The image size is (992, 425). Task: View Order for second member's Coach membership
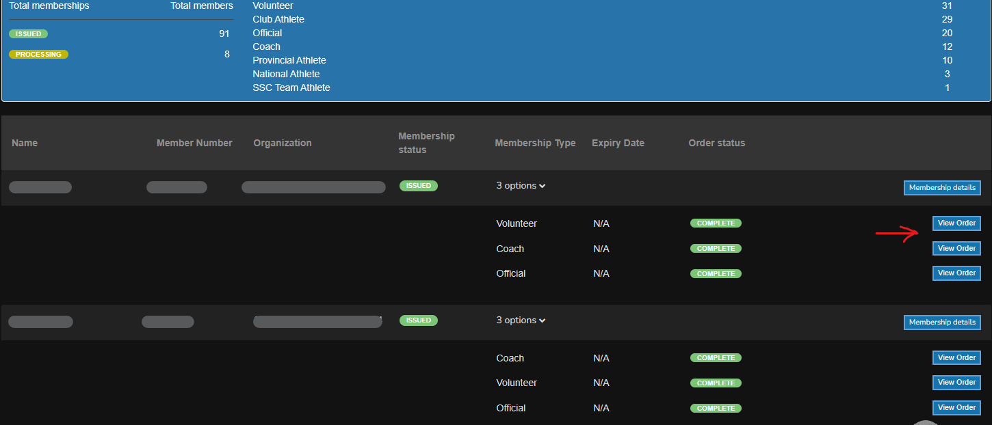956,358
